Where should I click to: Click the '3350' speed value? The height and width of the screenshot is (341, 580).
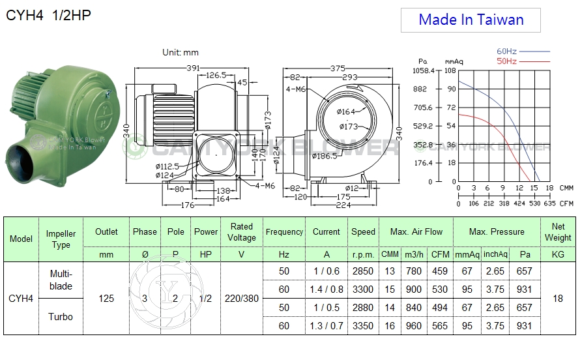point(363,326)
